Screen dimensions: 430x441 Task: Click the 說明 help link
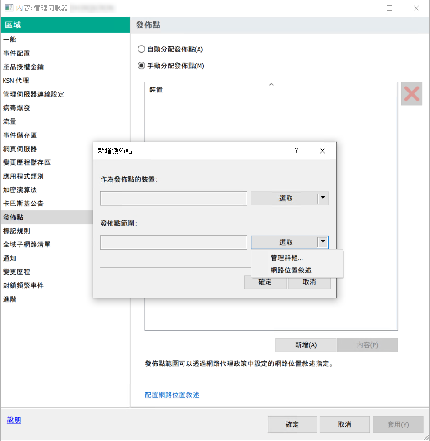tap(14, 420)
